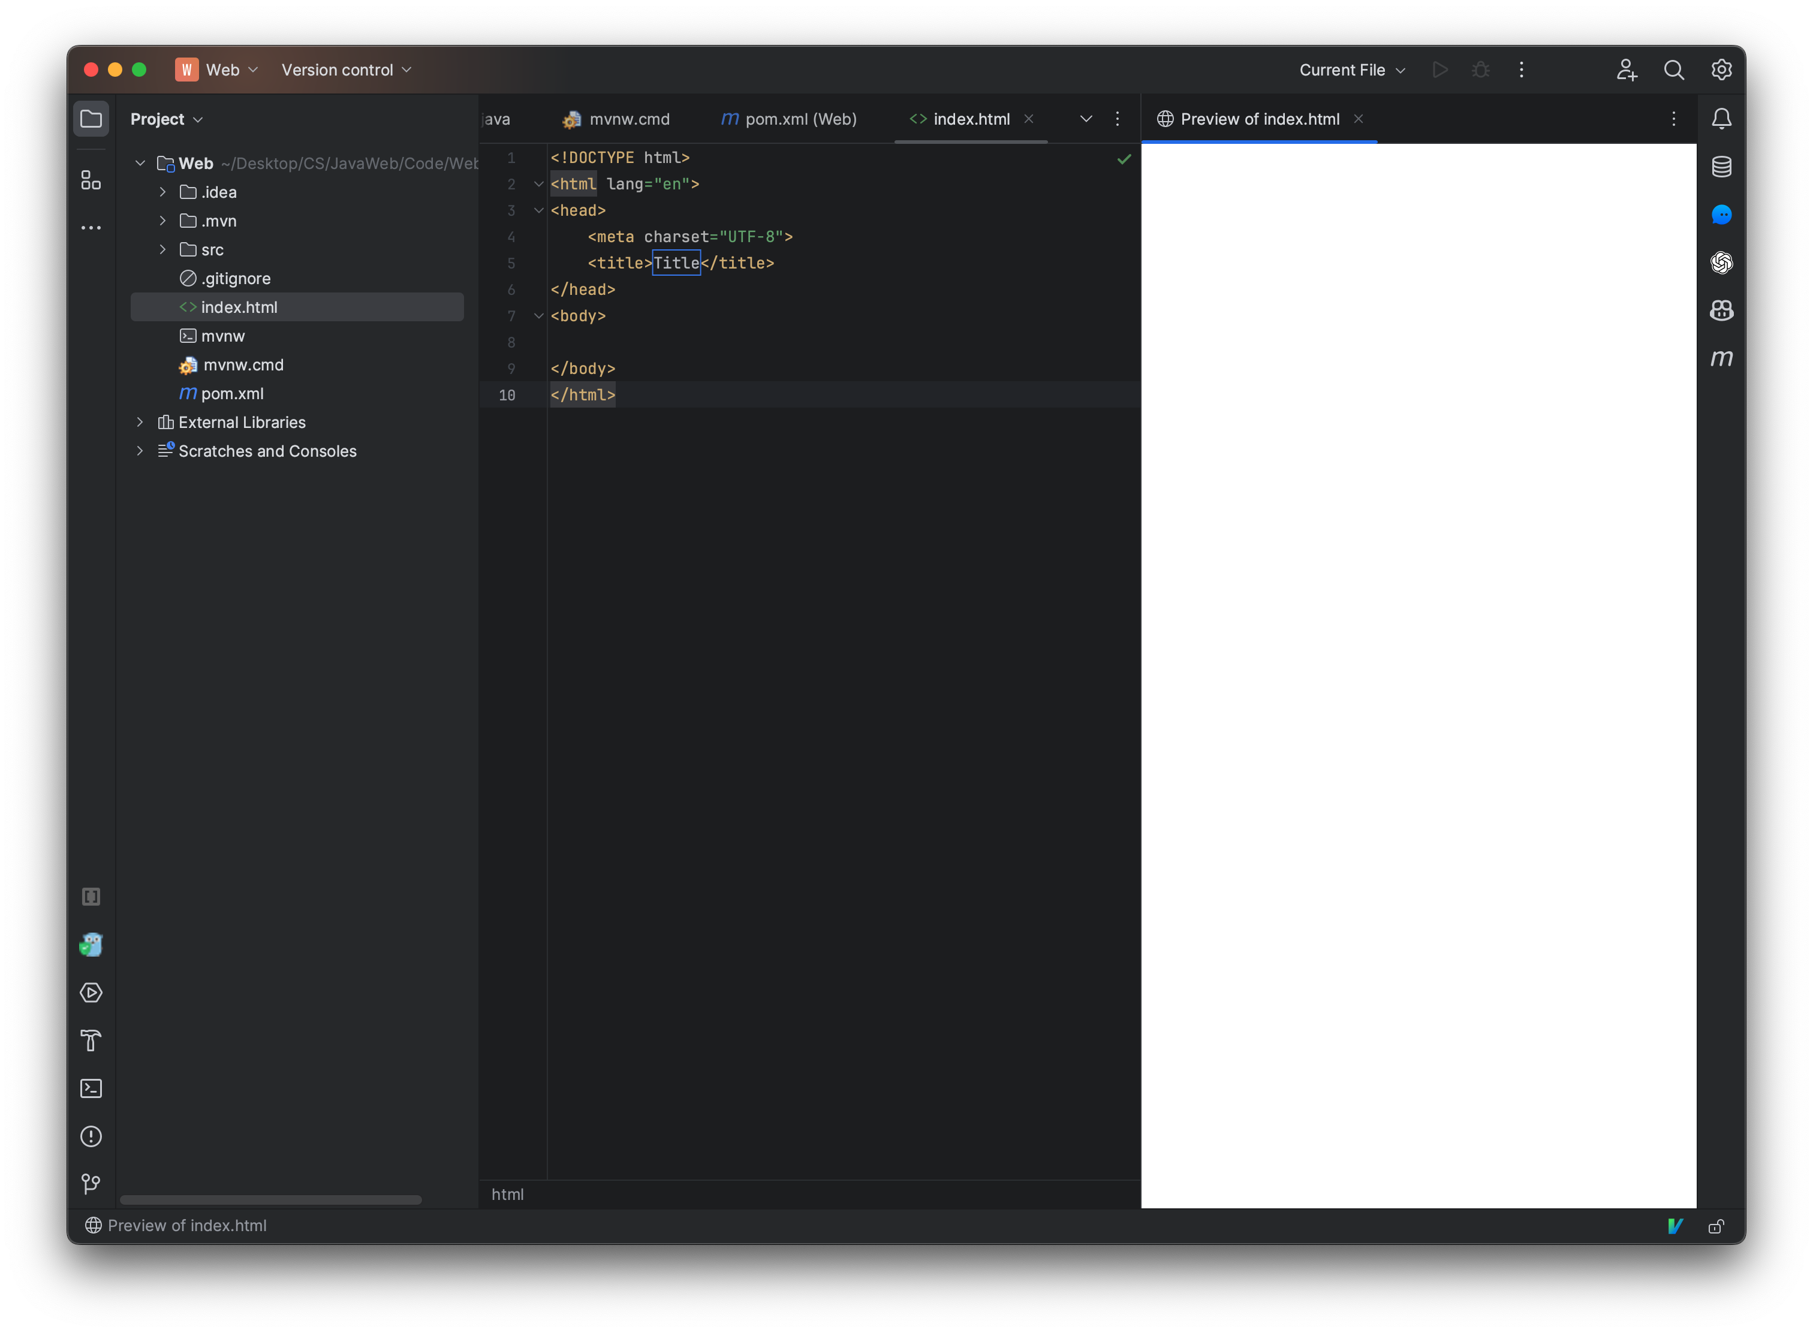The height and width of the screenshot is (1333, 1813).
Task: Show more tool windows ellipsis in left sidebar
Action: pyautogui.click(x=91, y=228)
